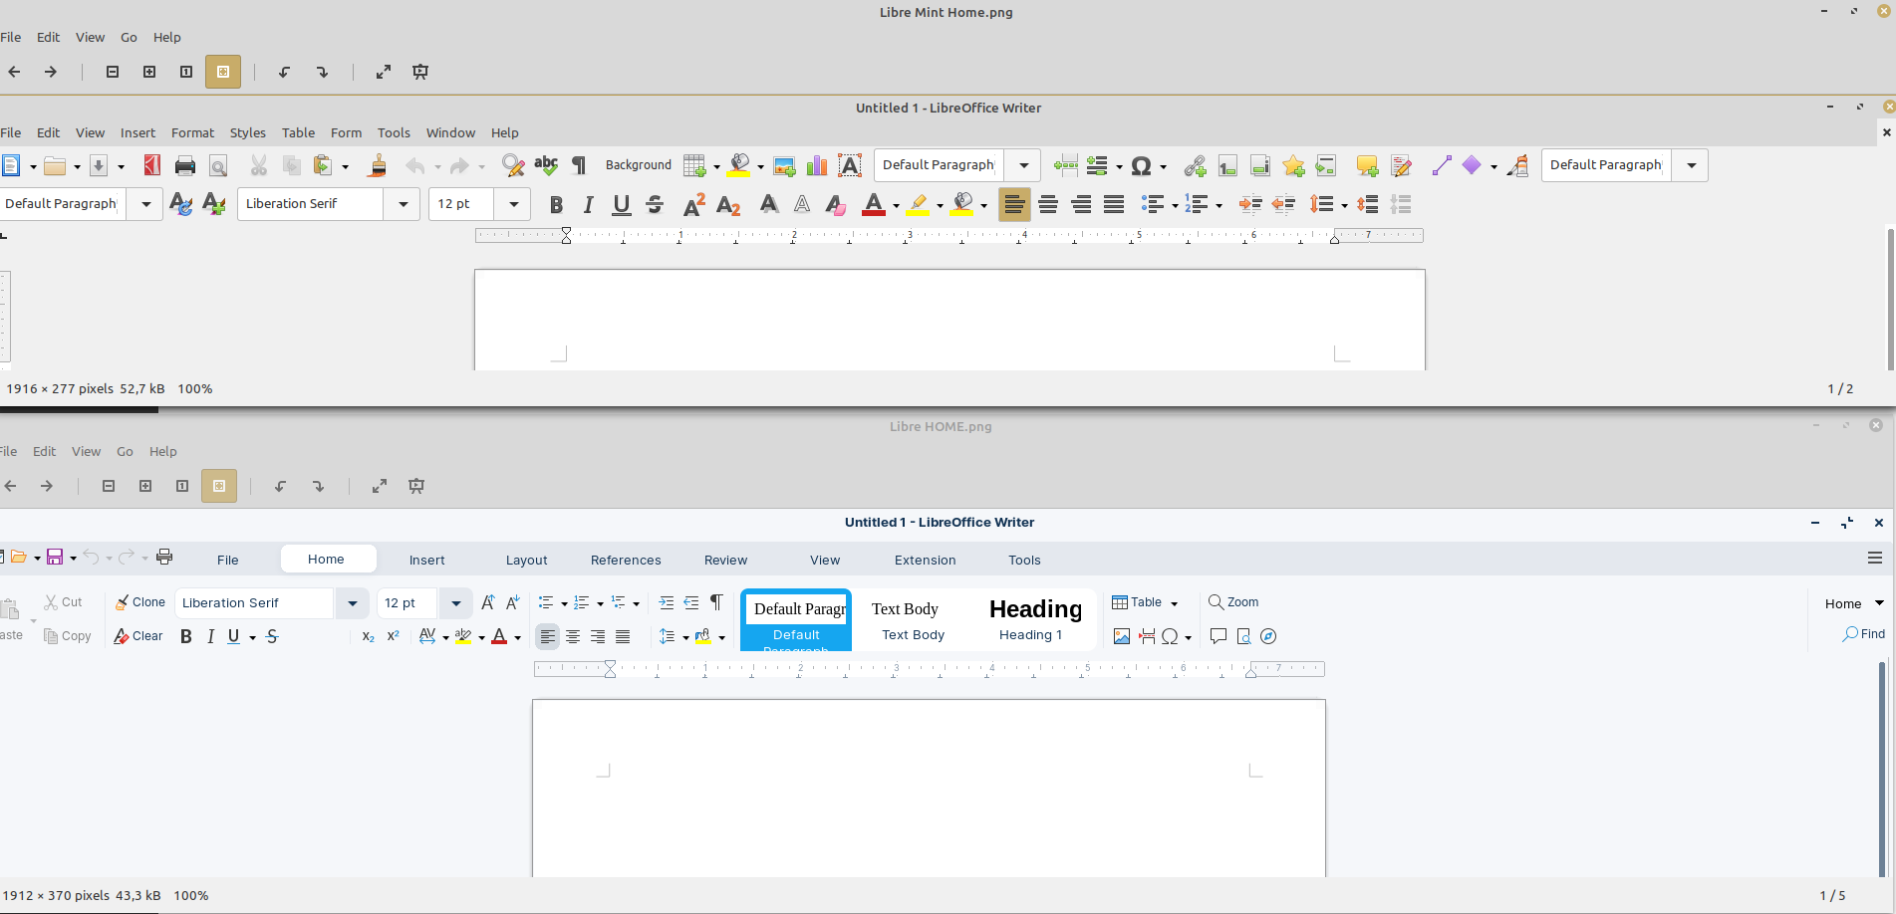Insert Bookmark star icon in upper toolbar
1896x914 pixels.
click(x=1293, y=165)
